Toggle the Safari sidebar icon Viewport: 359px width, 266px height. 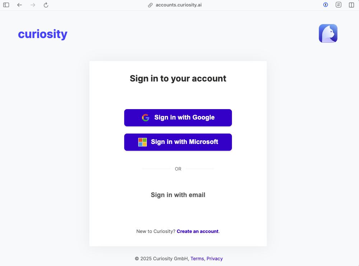click(x=6, y=5)
